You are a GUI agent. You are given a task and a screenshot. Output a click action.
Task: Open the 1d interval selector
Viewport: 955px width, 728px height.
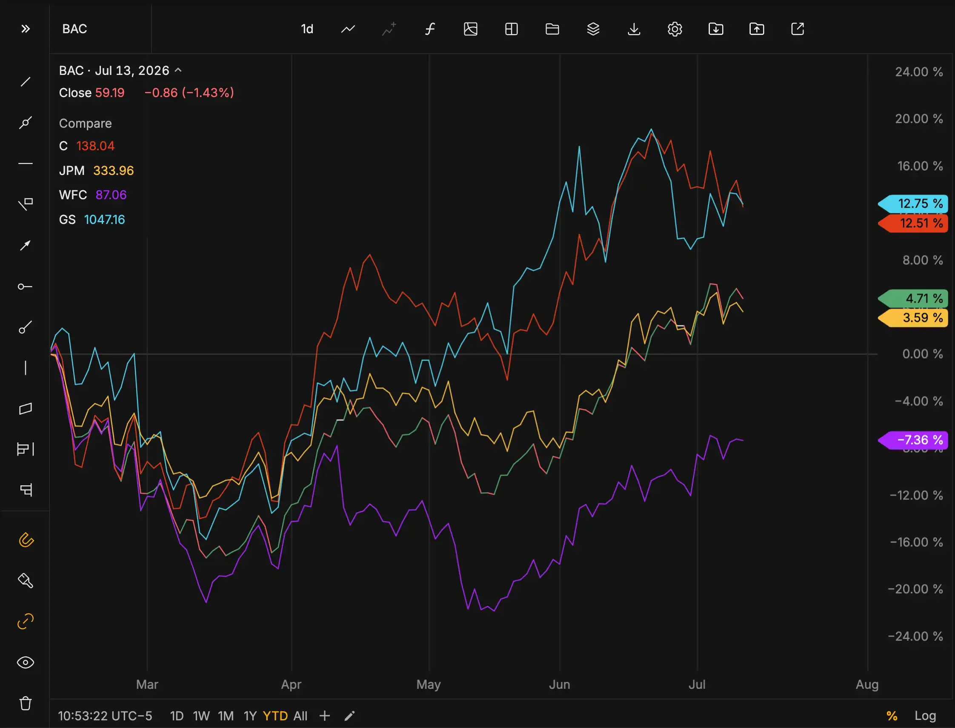(307, 29)
